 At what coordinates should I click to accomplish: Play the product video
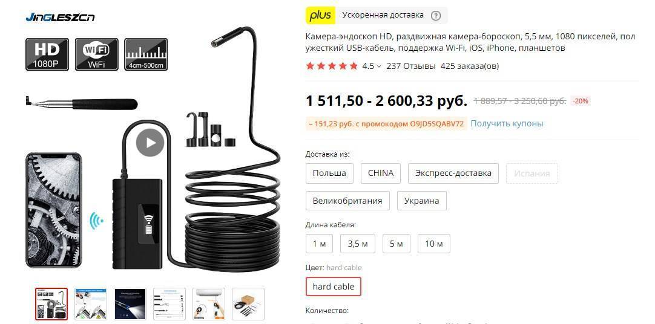coord(150,143)
